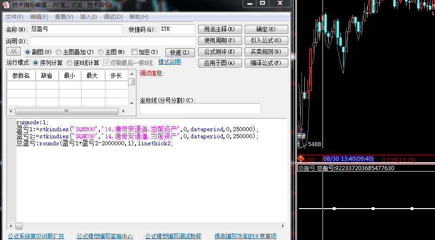Close the 技术指标编辑 window
The width and height of the screenshot is (435, 240).
coord(280,3)
